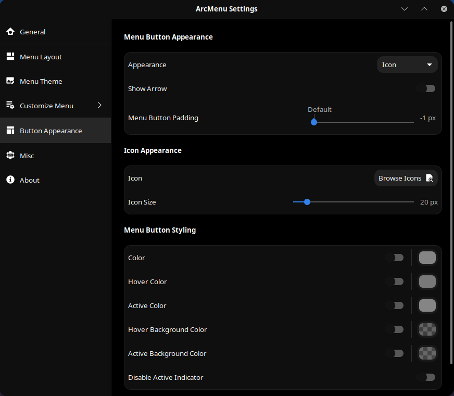Toggle Disable Active Indicator switch
The image size is (454, 396).
pyautogui.click(x=426, y=377)
